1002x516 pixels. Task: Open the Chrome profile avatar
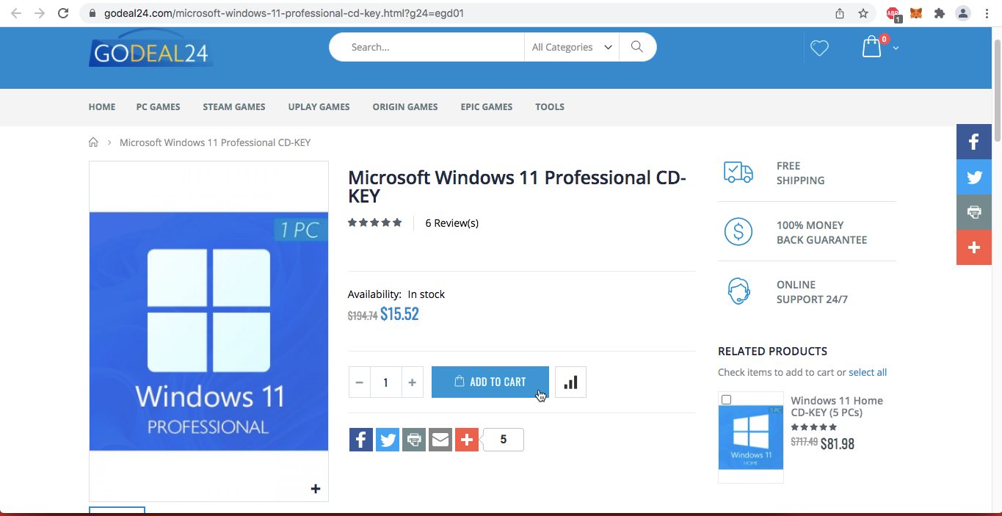pyautogui.click(x=962, y=13)
